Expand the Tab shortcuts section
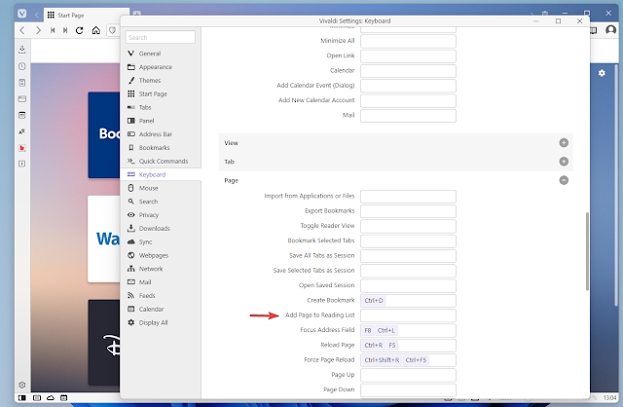Image resolution: width=623 pixels, height=407 pixels. [x=564, y=162]
